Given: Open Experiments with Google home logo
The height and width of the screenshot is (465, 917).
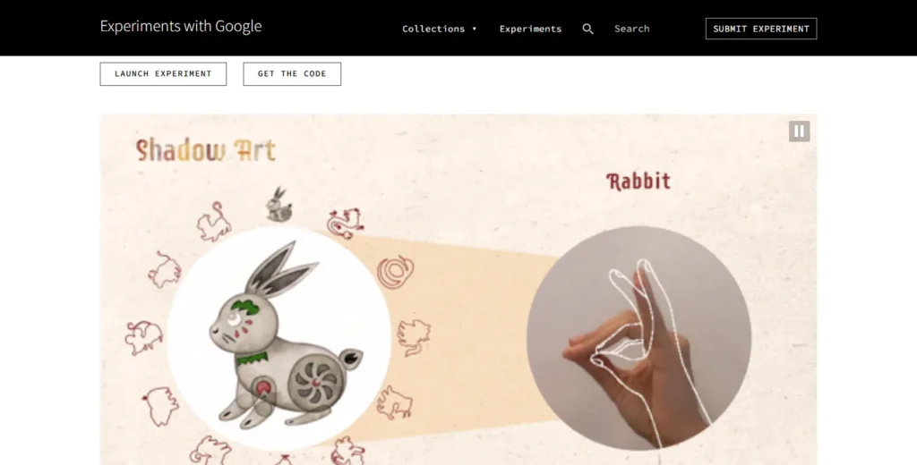Looking at the screenshot, I should coord(181,26).
